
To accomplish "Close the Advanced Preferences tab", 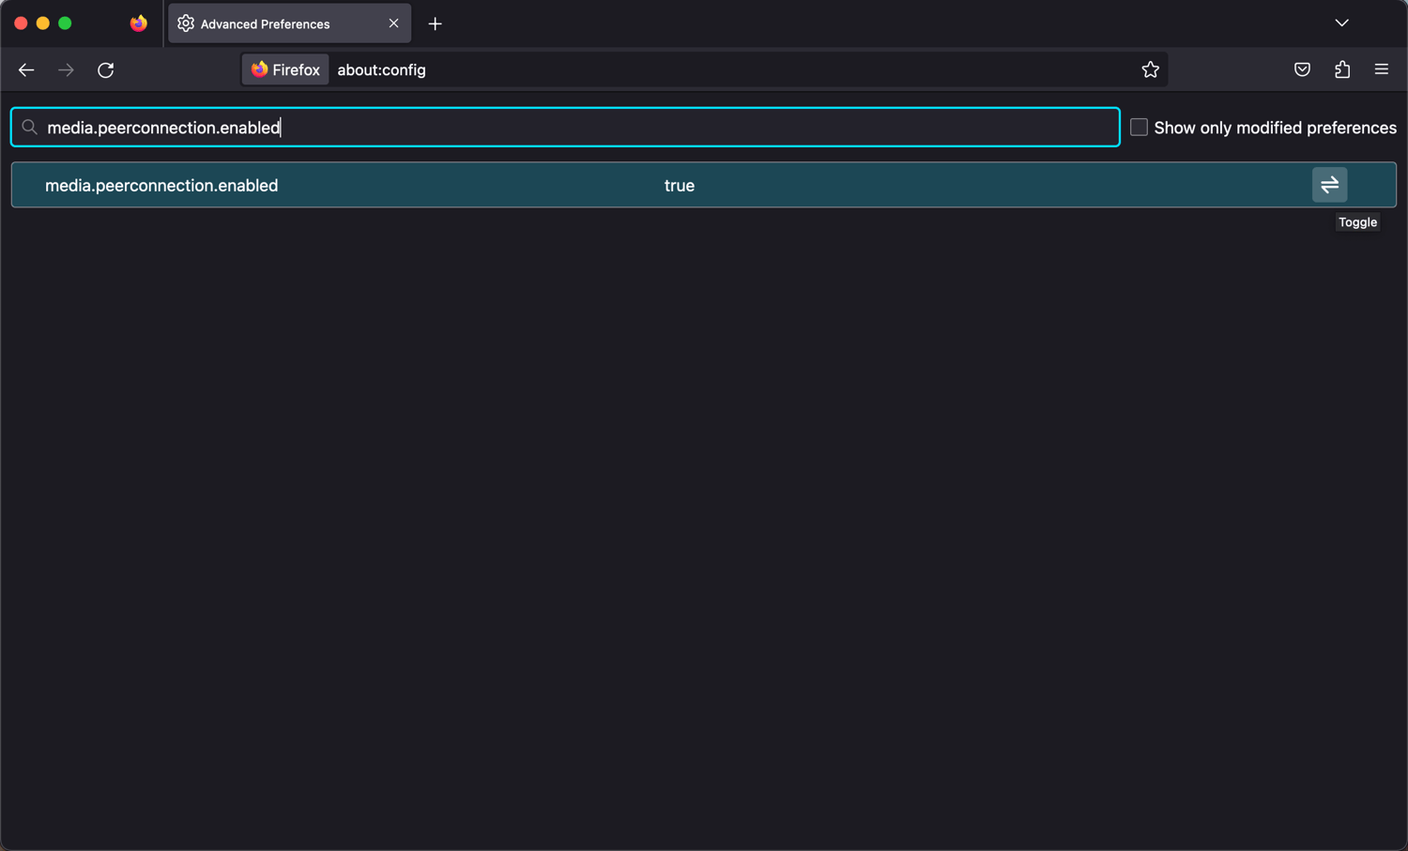I will pyautogui.click(x=393, y=23).
